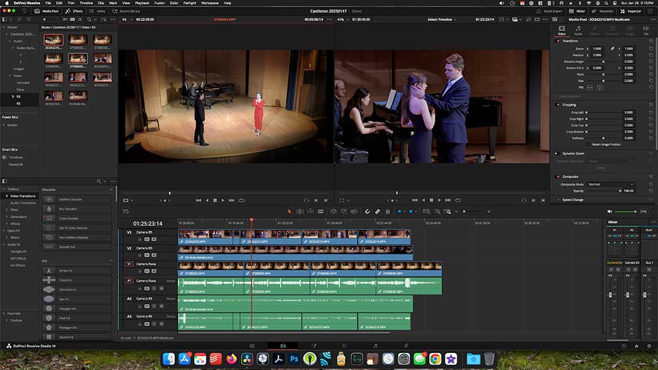Reset the Transform section with its reset icon
Image resolution: width=658 pixels, height=370 pixels.
point(651,41)
